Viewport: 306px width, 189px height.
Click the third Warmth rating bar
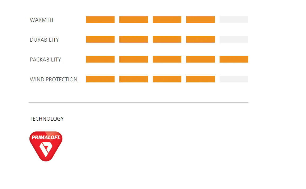point(167,20)
